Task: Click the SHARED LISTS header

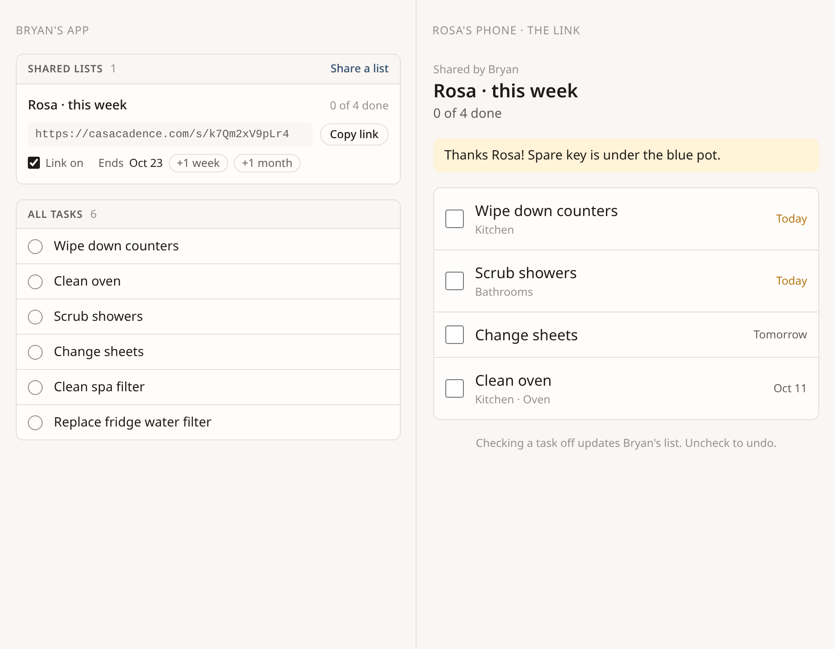Action: (65, 69)
